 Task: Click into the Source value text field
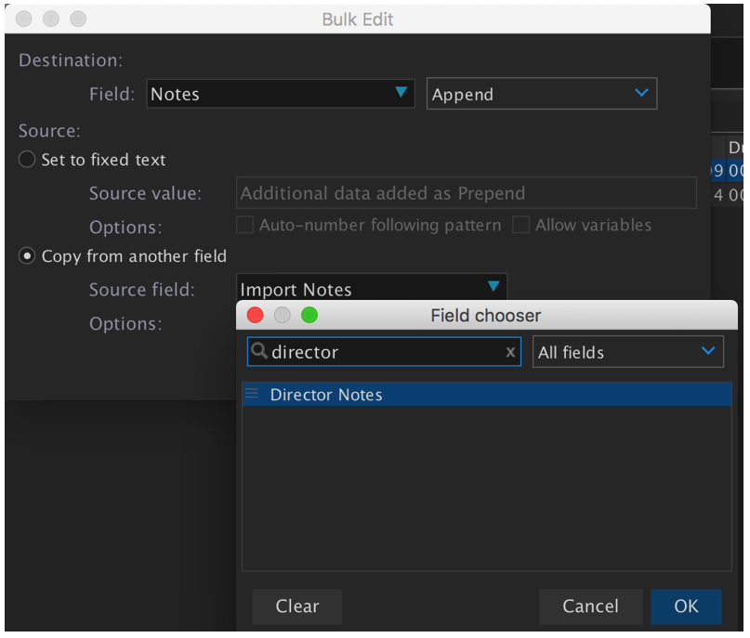(x=467, y=193)
